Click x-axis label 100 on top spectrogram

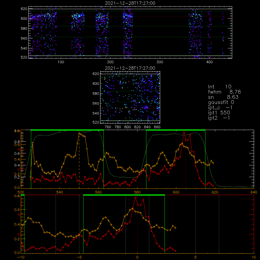tap(61, 62)
